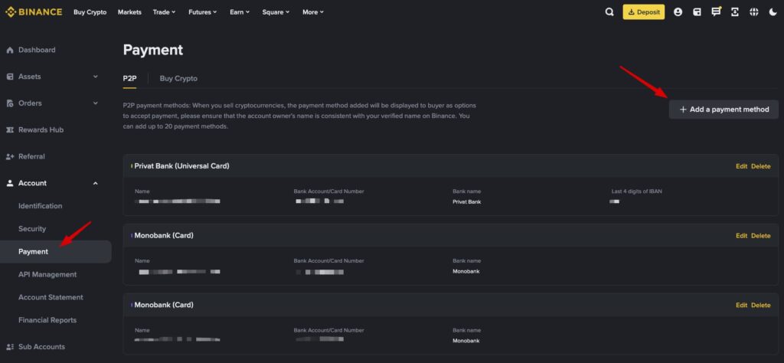Click the Rewards Hub ticket icon
Screen dimensions: 784x363
pos(9,130)
